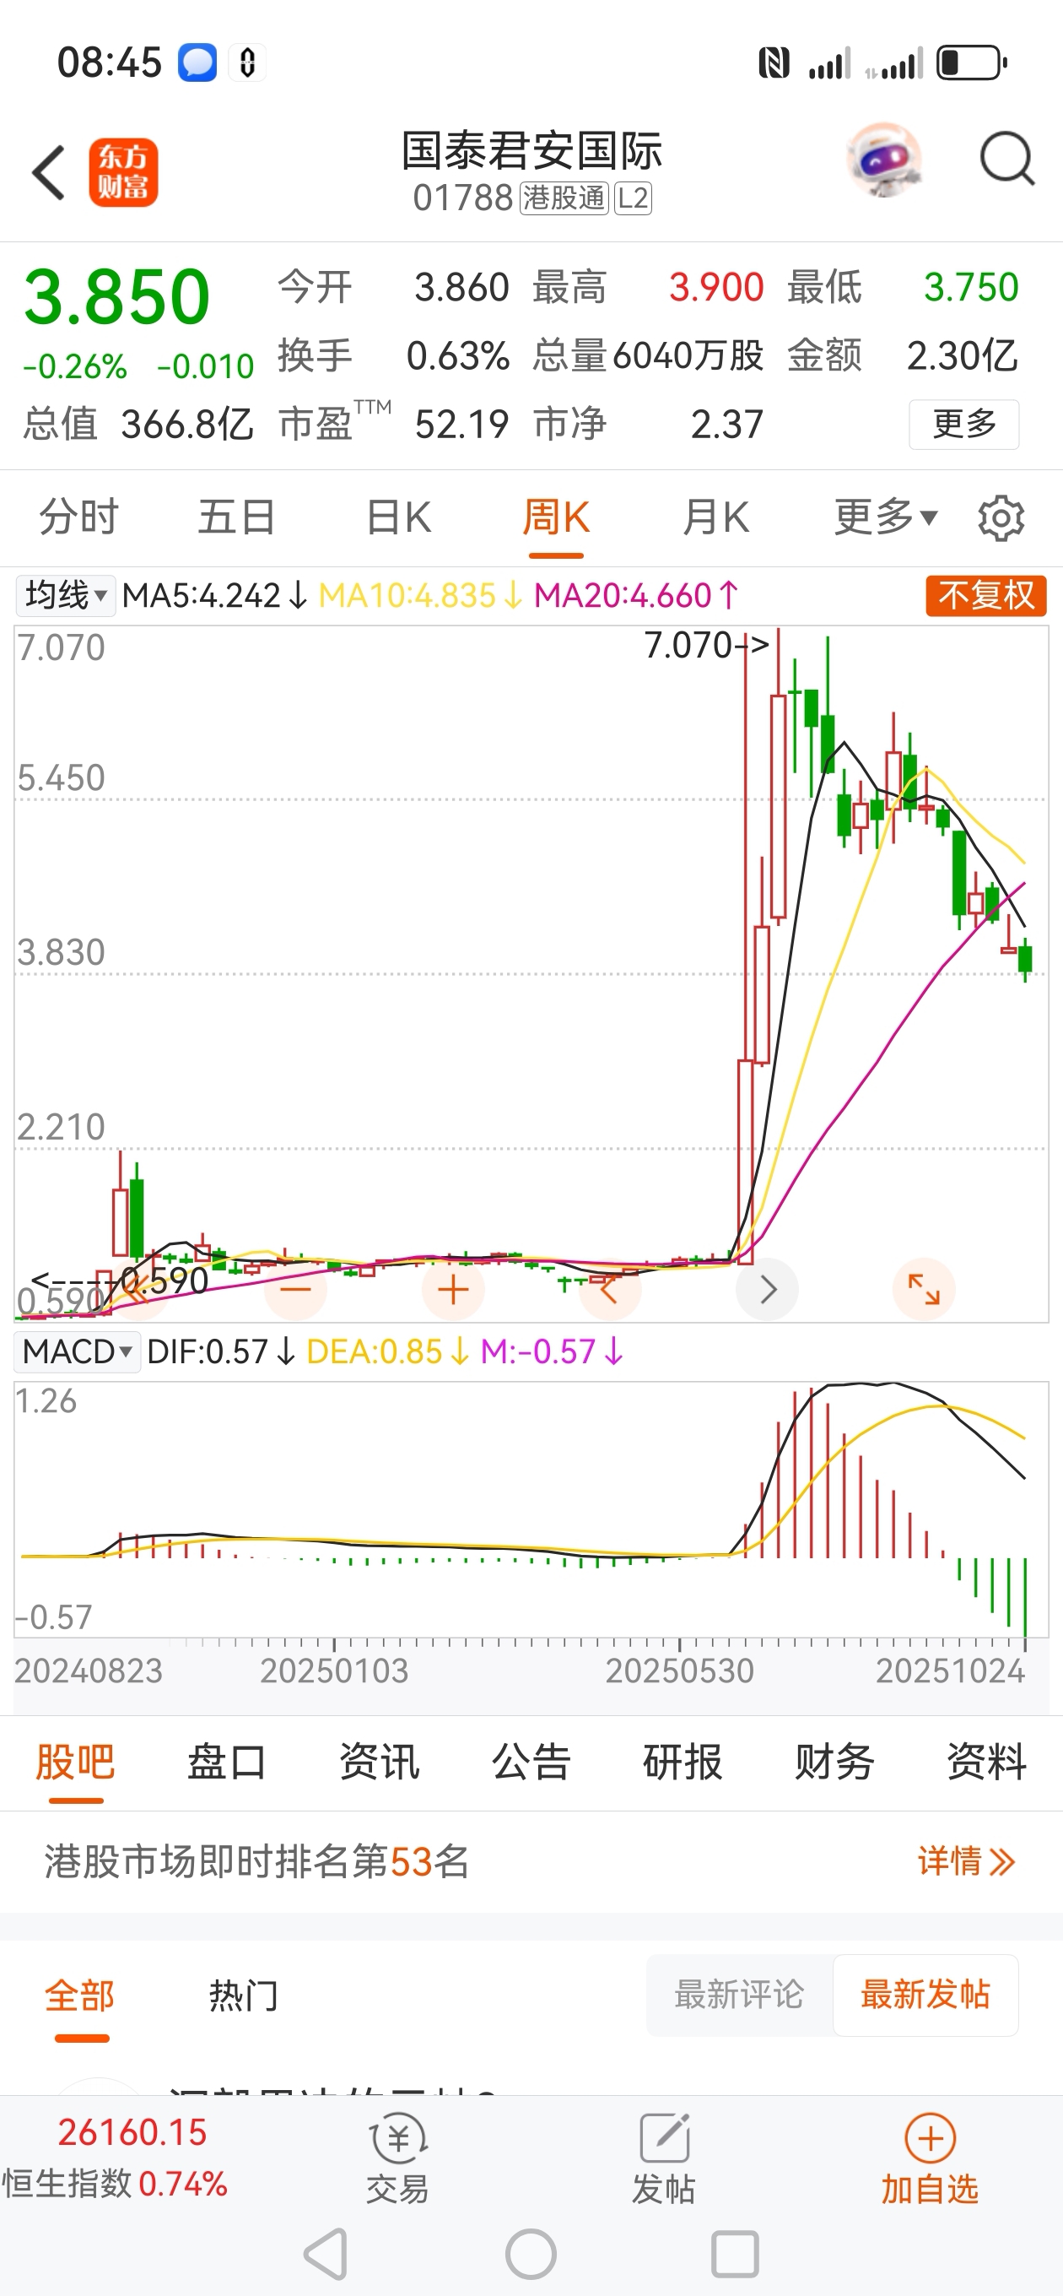The height and width of the screenshot is (2296, 1063).
Task: Open the 资讯 tab
Action: pos(380,1763)
